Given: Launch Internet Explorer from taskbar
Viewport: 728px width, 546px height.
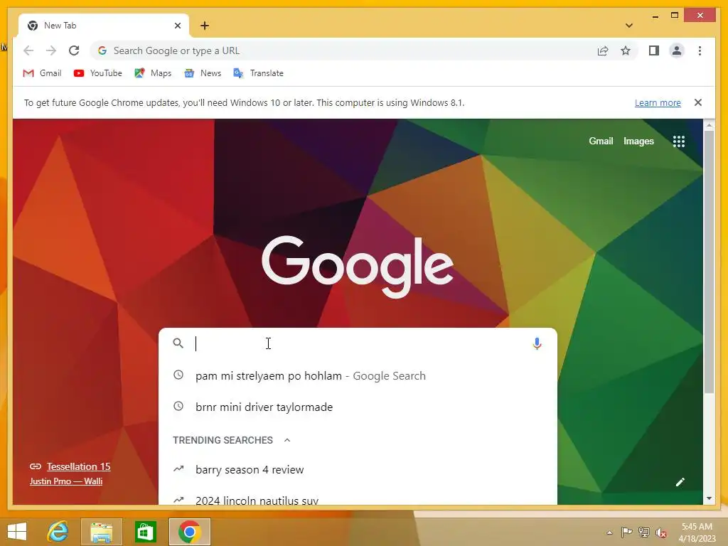Looking at the screenshot, I should tap(58, 532).
